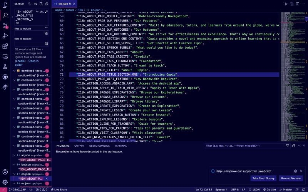Open a new search editor
The image size is (308, 192).
point(41,4)
